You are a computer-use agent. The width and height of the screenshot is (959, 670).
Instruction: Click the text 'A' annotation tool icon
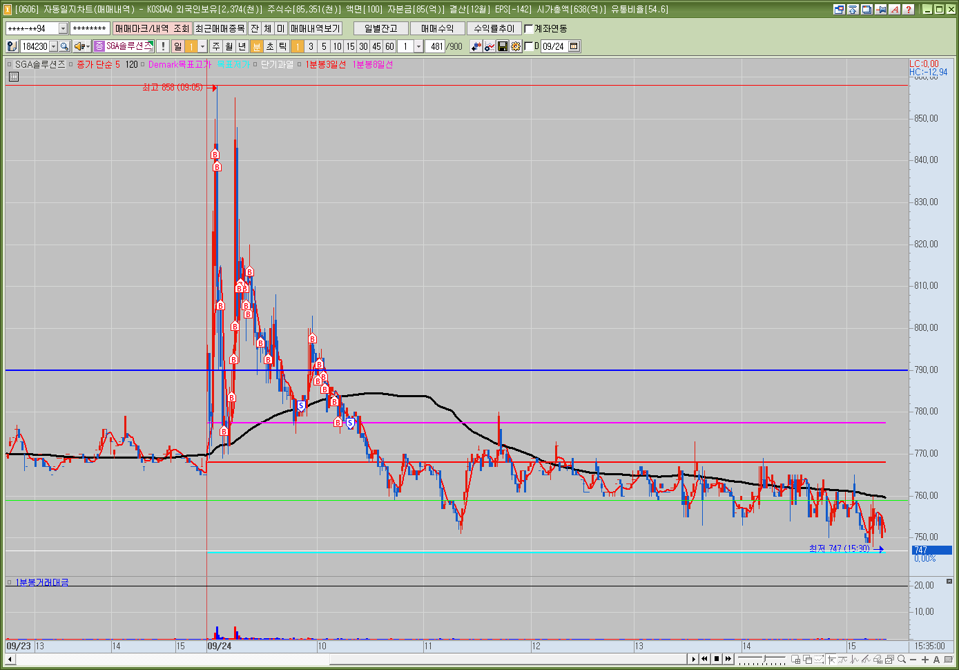pos(936,660)
